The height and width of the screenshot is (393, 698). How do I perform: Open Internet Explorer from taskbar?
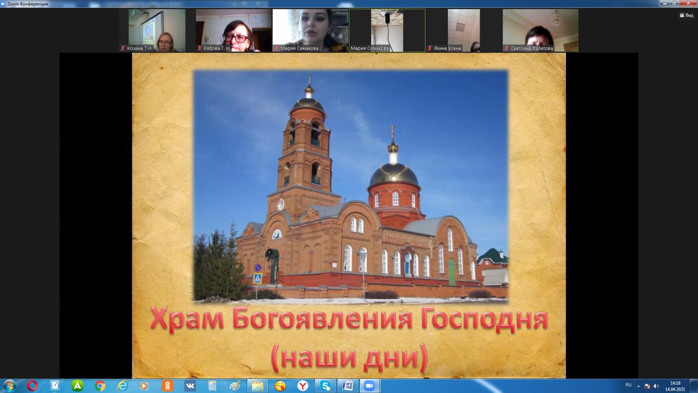(122, 386)
